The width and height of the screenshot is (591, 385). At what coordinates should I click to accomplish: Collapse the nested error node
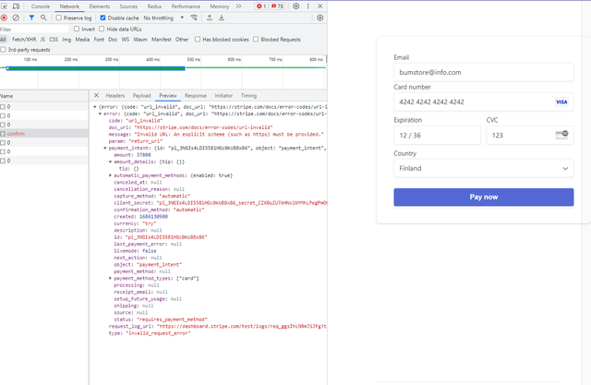100,114
